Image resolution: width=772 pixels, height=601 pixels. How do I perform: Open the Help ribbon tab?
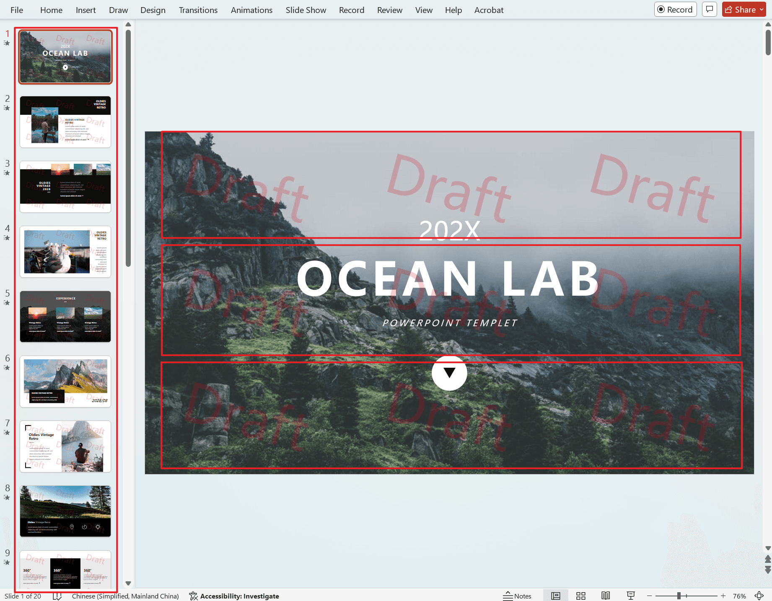click(453, 10)
